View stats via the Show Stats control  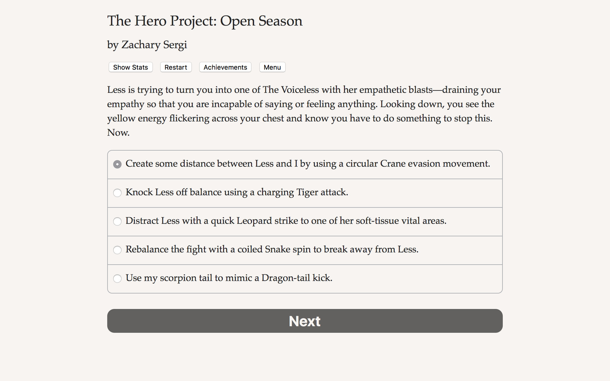pyautogui.click(x=130, y=67)
